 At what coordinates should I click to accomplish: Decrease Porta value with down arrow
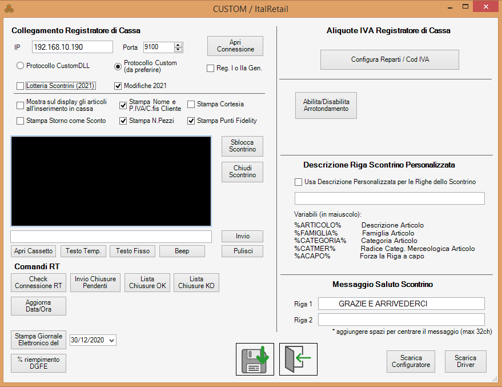(178, 50)
